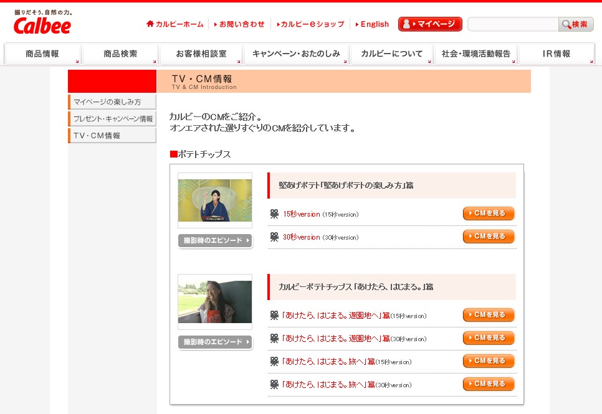Viewport: 602px width, 414px height.
Task: Click 撮影時のエピソード under 堅あげポテト thumbnail
Action: coord(215,240)
